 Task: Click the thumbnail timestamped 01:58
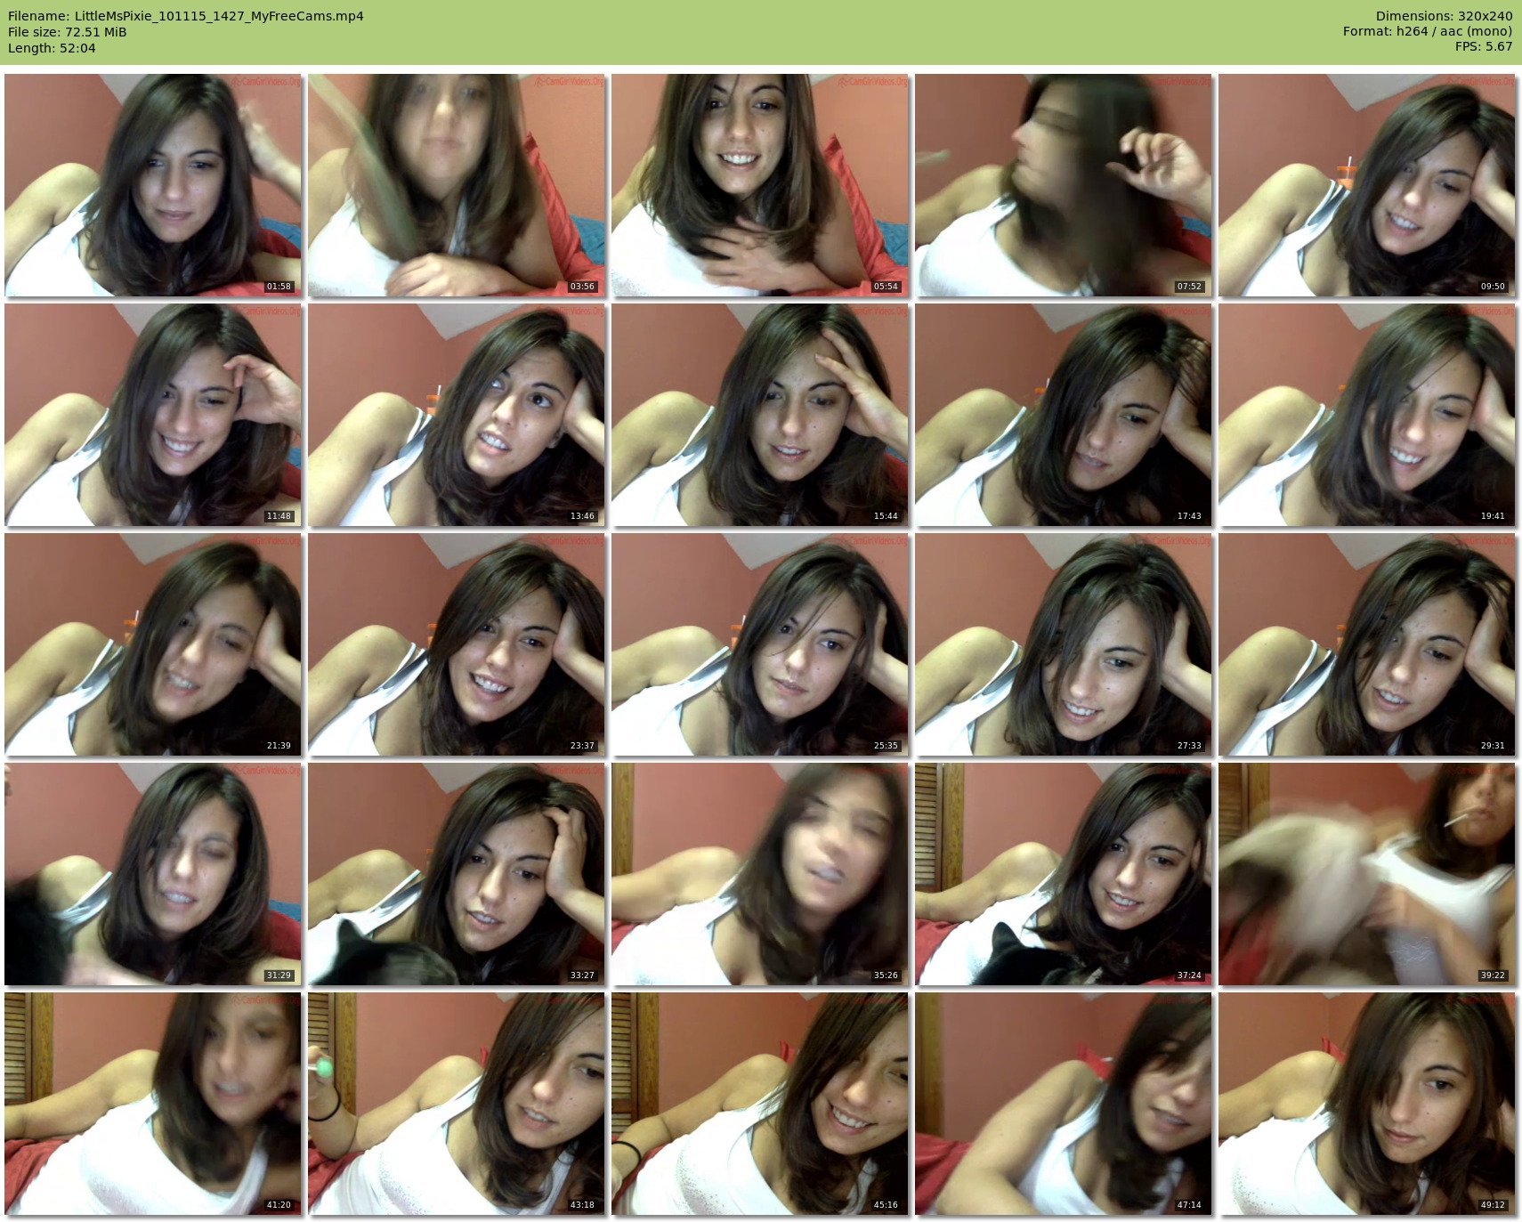click(153, 185)
